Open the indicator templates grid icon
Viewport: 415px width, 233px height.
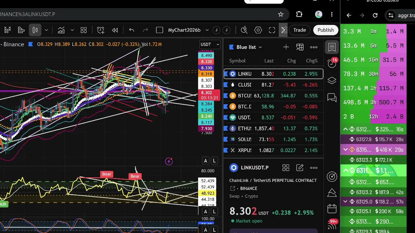click(84, 30)
